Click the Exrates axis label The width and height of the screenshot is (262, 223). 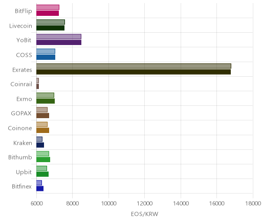point(22,70)
